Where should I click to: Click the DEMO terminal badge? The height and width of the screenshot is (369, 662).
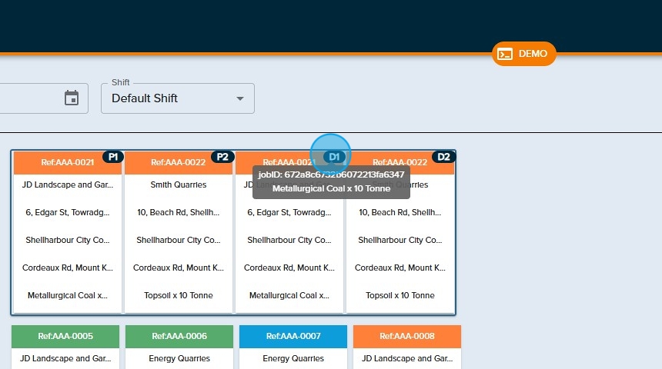pos(523,54)
